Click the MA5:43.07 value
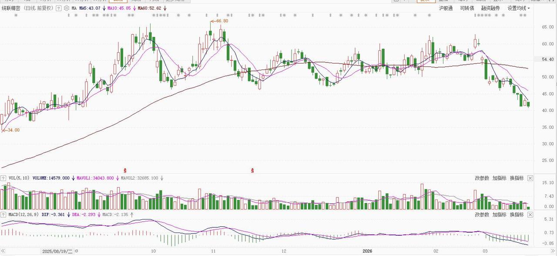Image resolution: width=557 pixels, height=256 pixels. (x=90, y=8)
